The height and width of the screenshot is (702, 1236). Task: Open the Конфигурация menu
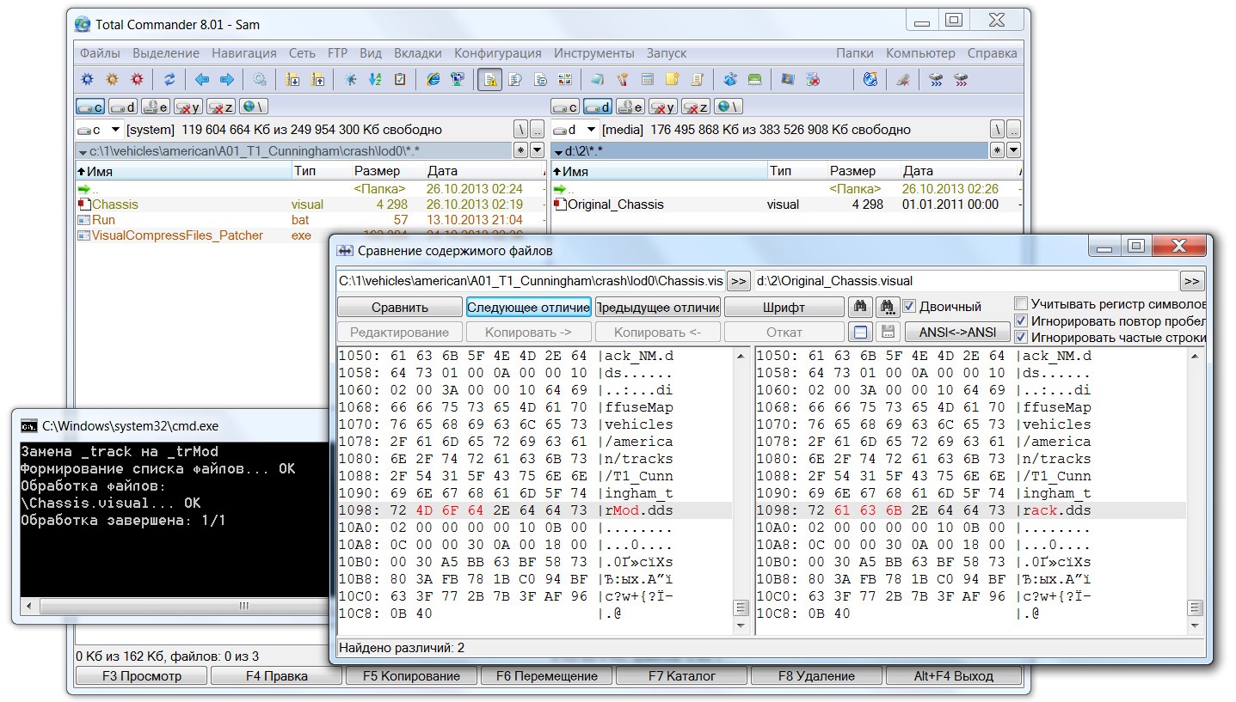[497, 53]
